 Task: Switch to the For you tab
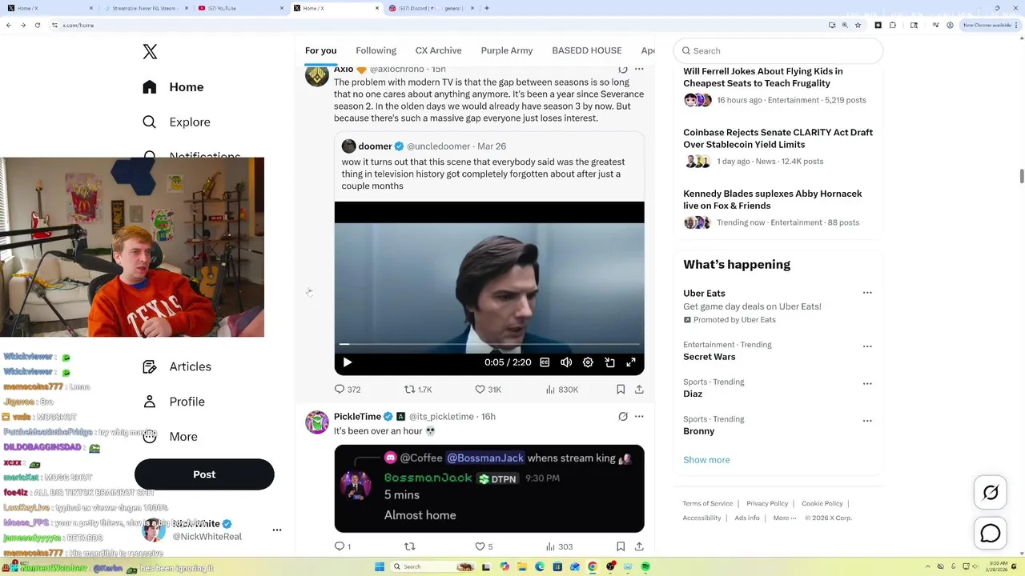(x=320, y=50)
